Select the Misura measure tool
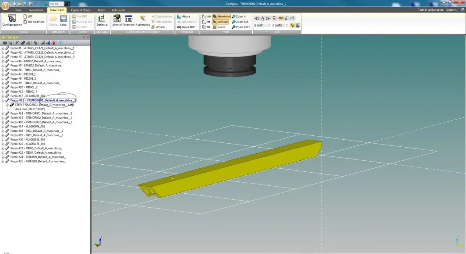466x254 pixels. coord(183,17)
